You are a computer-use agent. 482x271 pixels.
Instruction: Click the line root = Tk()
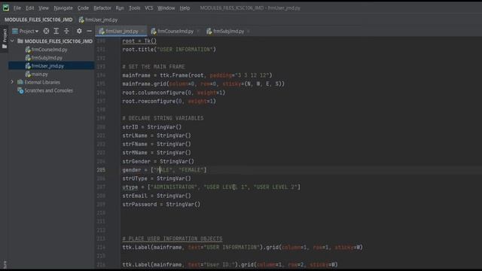[139, 41]
